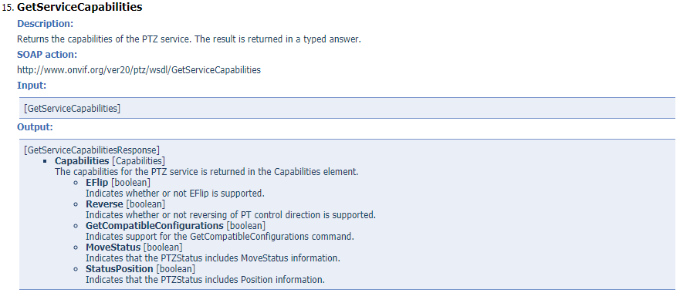Viewport: 680px width, 293px height.
Task: Click the description sentence about PTZ service
Action: click(188, 39)
